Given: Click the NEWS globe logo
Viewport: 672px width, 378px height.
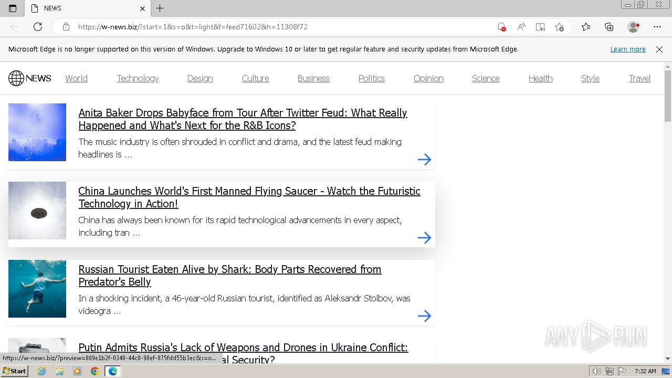Looking at the screenshot, I should click(x=30, y=78).
